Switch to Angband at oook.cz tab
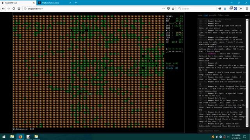This screenshot has height=140, width=250. pos(55,3)
